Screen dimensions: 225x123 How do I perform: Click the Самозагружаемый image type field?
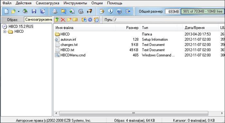coord(38,20)
